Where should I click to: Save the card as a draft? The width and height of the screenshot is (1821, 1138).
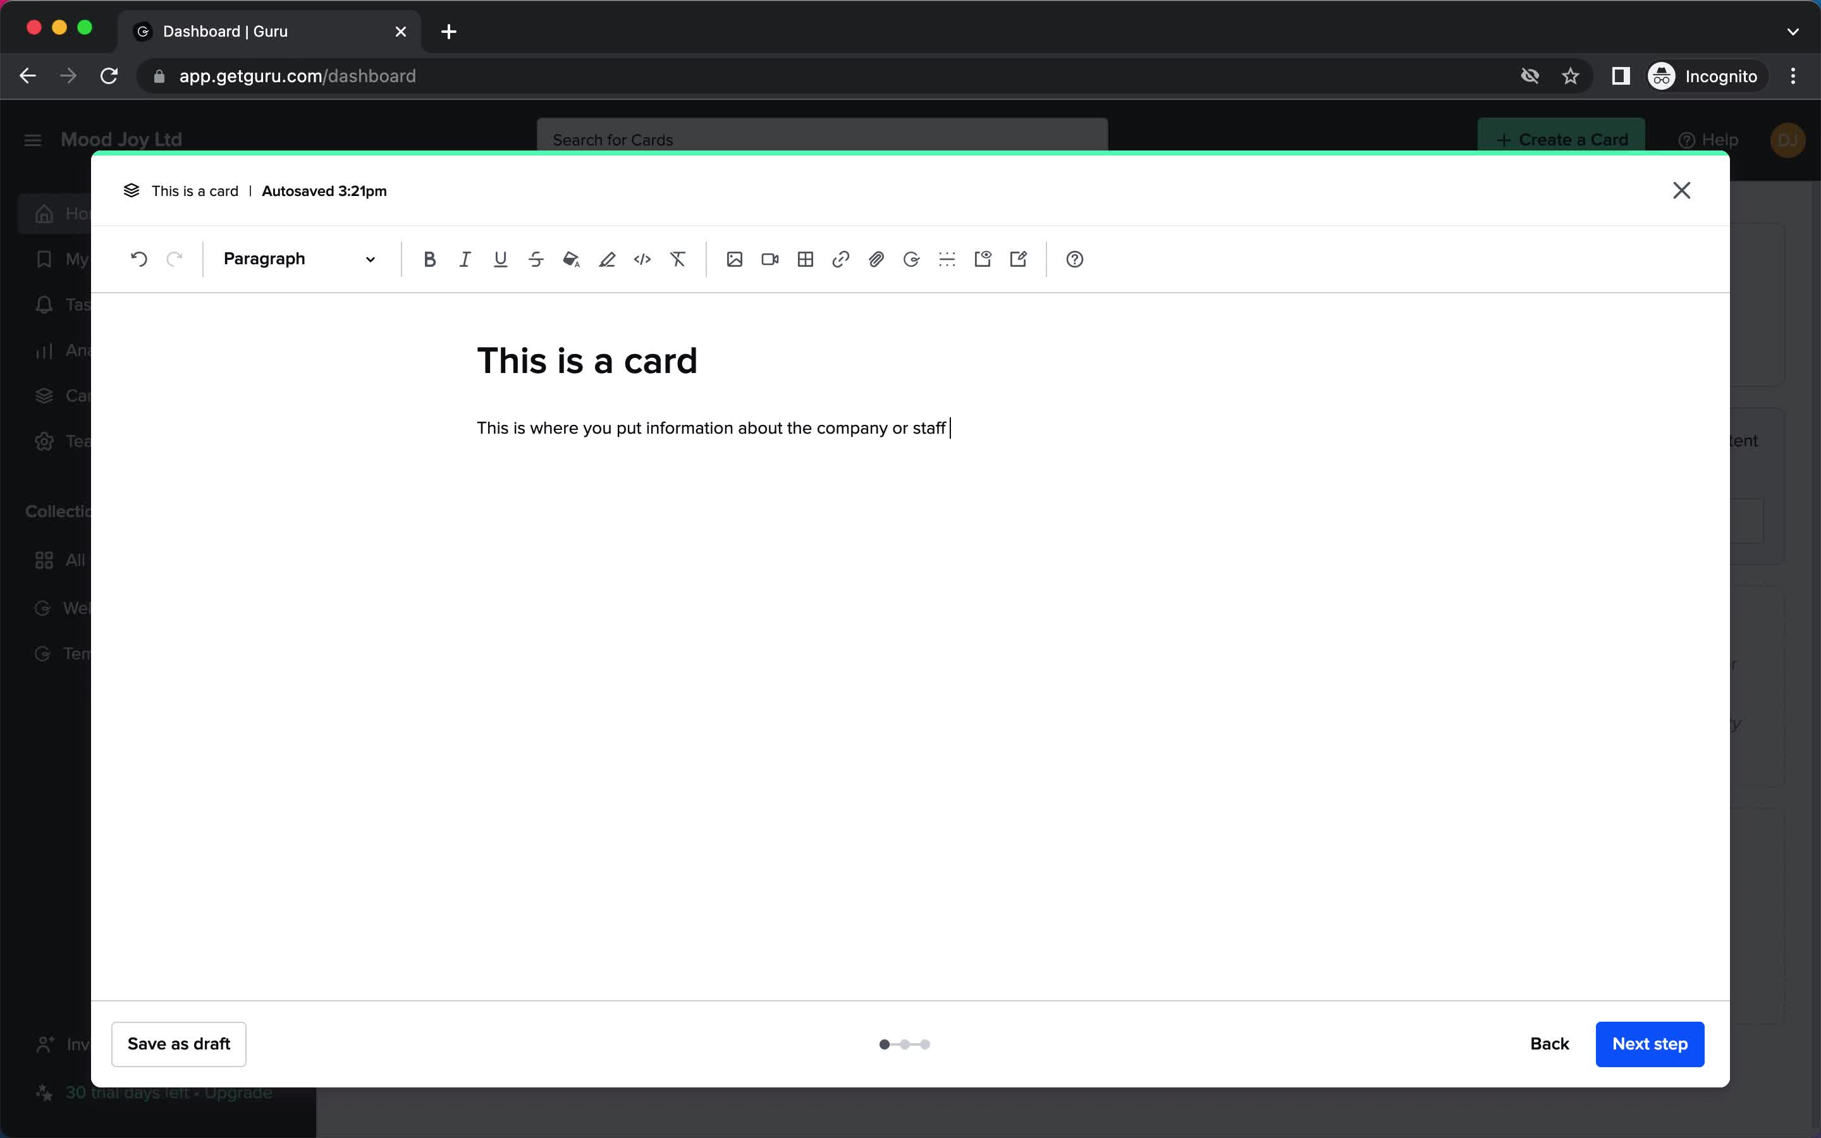pos(178,1043)
